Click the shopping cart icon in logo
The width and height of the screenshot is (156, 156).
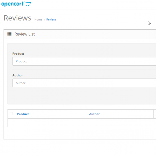28,4
